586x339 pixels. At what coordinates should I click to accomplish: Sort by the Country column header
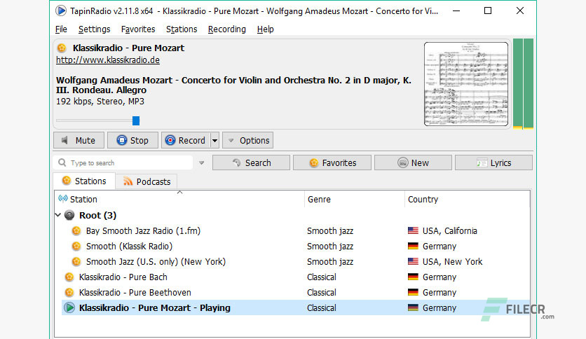[x=467, y=200]
